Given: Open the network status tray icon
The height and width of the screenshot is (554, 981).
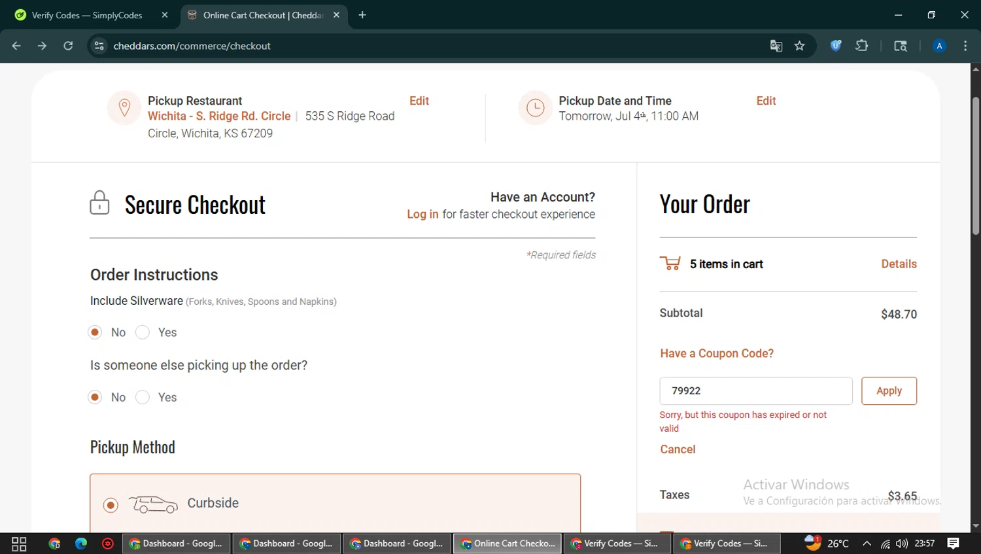Looking at the screenshot, I should tap(885, 544).
